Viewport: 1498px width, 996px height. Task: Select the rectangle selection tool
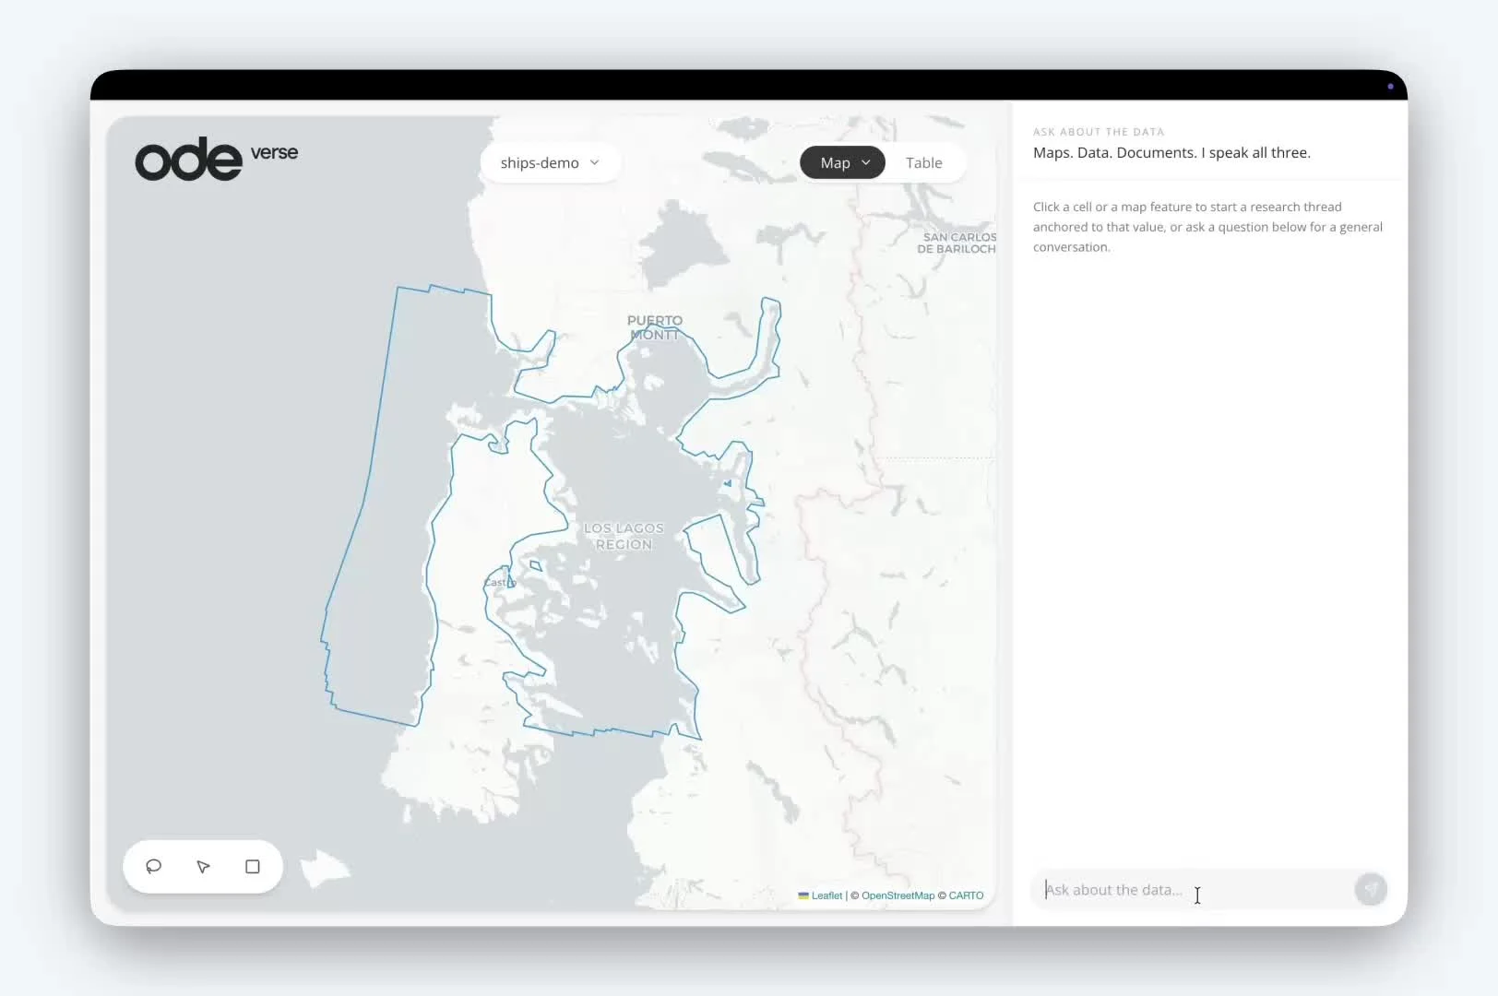coord(253,866)
